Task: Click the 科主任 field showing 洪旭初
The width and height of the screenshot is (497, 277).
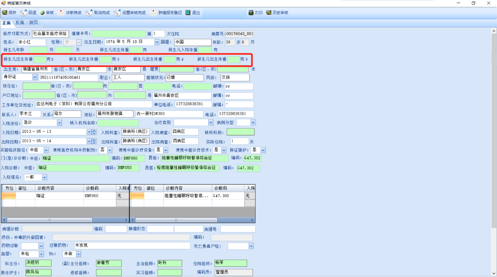Action: tap(38, 263)
